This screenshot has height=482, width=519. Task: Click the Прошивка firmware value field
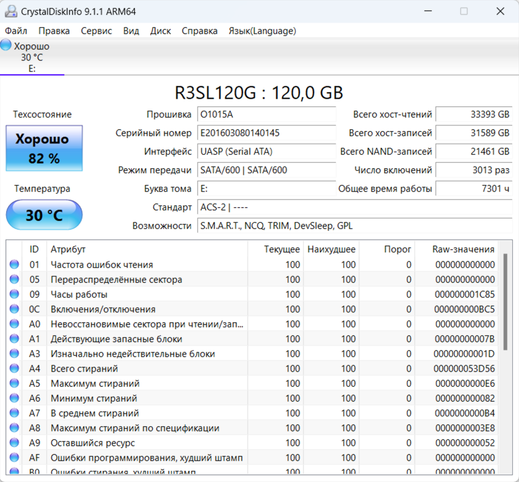pyautogui.click(x=266, y=115)
